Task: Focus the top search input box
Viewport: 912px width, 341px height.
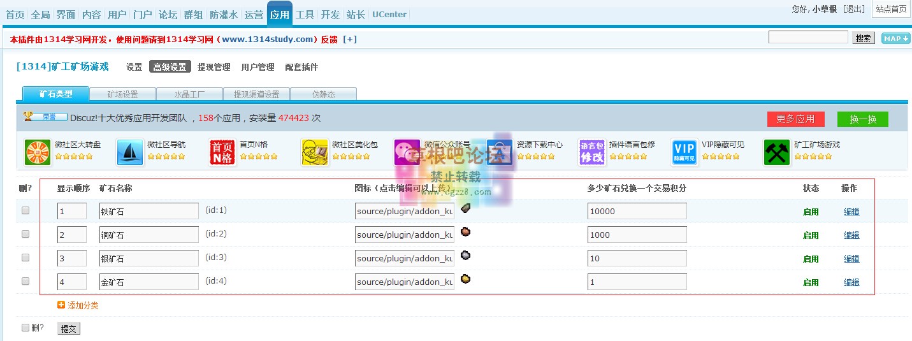Action: pyautogui.click(x=808, y=38)
